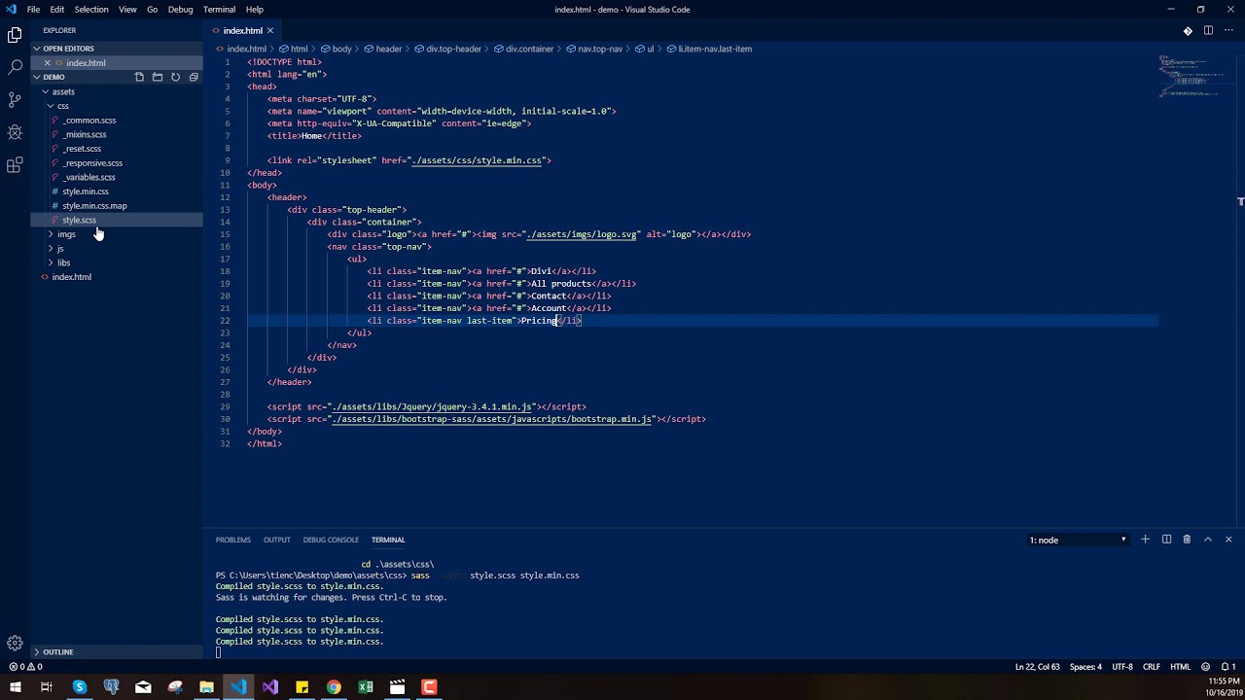The width and height of the screenshot is (1245, 700).
Task: Collapse the assets folder
Action: 63,91
